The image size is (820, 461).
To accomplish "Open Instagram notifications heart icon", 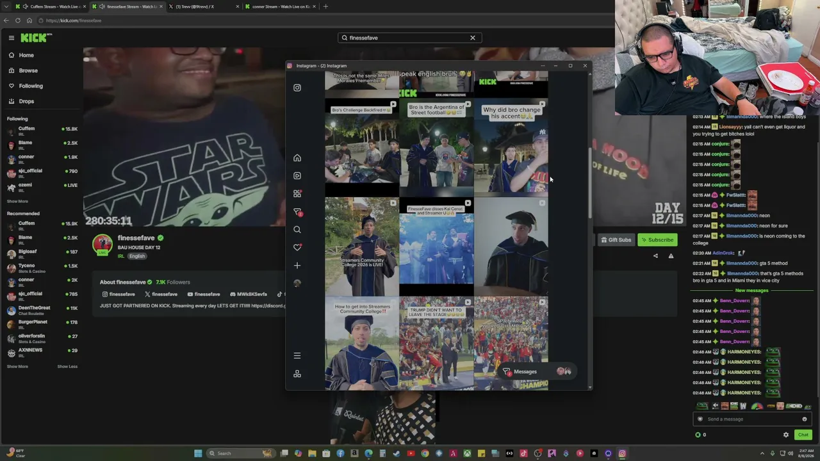I will [x=297, y=247].
